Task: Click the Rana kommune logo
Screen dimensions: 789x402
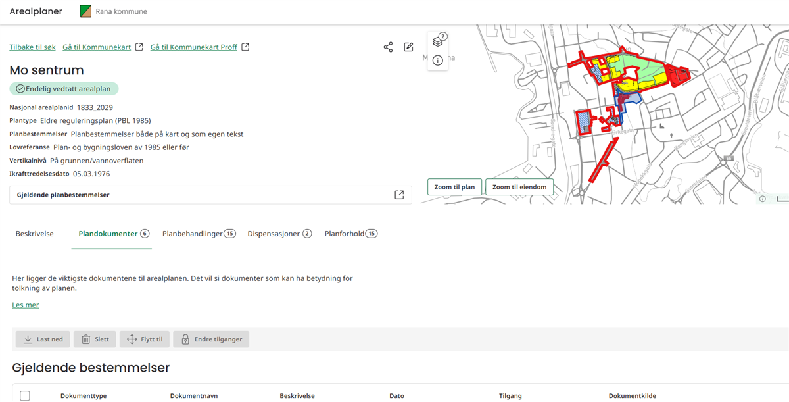Action: [85, 11]
